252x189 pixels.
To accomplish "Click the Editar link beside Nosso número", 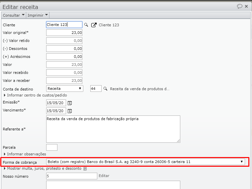I will tap(104, 176).
